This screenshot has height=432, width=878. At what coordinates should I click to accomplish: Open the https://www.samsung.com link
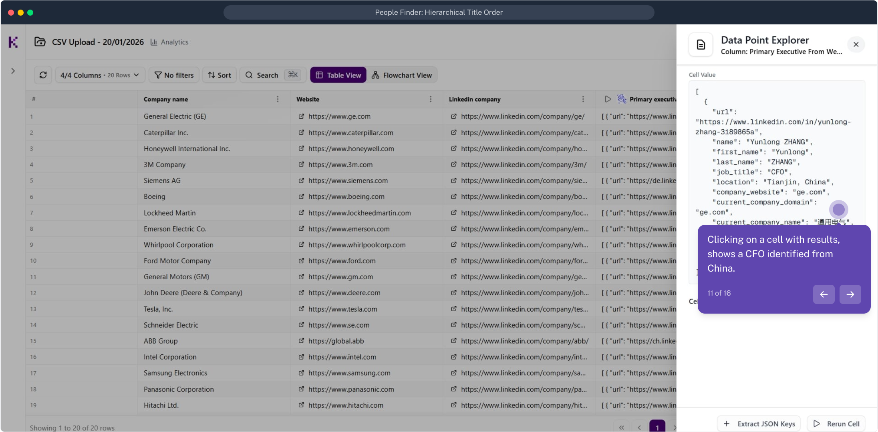point(349,373)
